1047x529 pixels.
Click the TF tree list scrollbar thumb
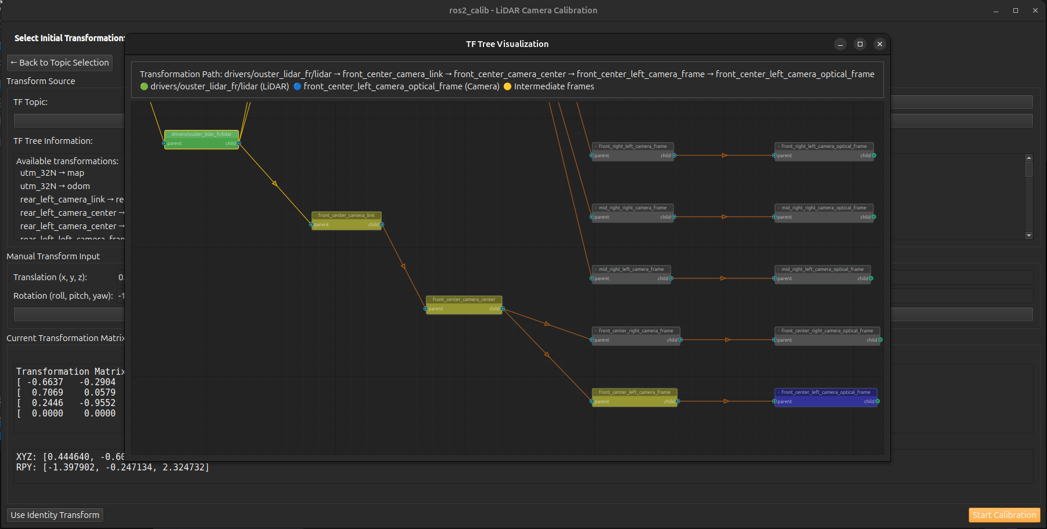pos(1029,169)
